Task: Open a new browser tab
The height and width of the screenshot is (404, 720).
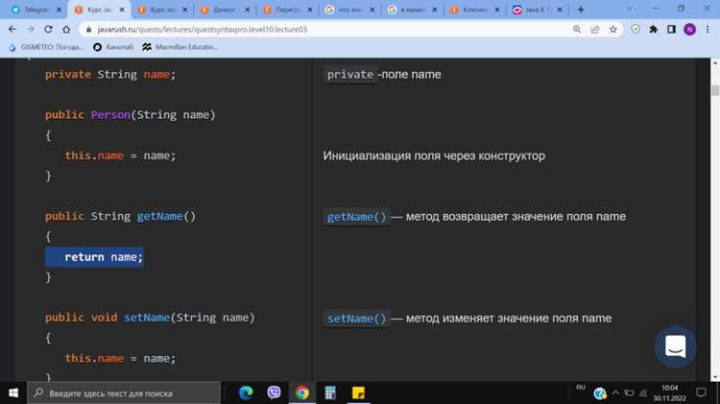Action: point(581,10)
